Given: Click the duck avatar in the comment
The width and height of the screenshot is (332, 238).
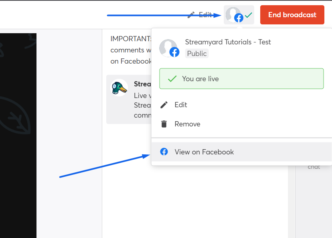Looking at the screenshot, I should click(x=119, y=88).
